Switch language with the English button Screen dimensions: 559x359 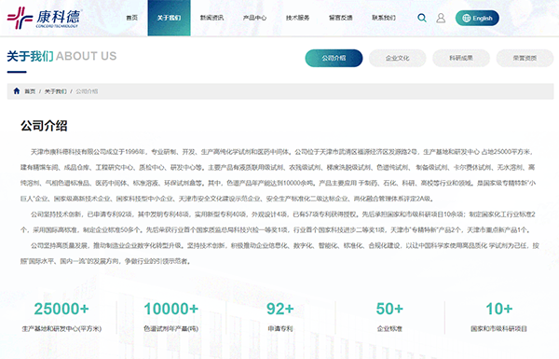[x=477, y=18]
